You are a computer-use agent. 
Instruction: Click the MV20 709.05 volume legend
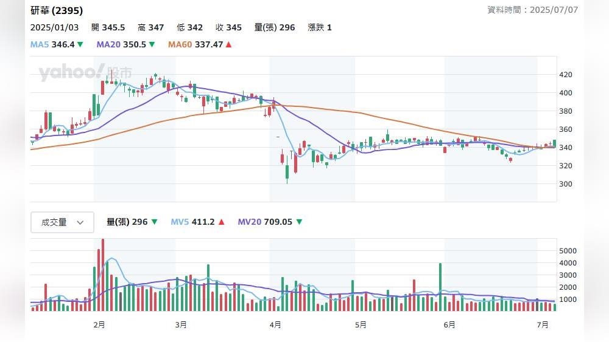[266, 222]
